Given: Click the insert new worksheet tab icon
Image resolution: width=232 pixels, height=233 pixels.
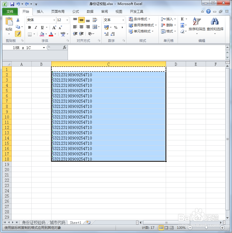Looking at the screenshot, I should coord(88,222).
